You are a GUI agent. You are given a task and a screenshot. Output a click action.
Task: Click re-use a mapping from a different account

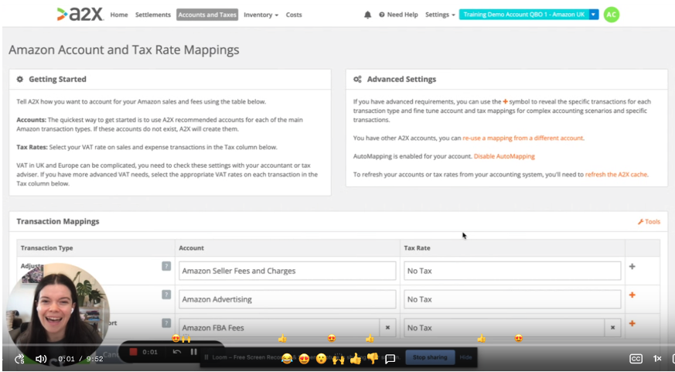click(523, 138)
